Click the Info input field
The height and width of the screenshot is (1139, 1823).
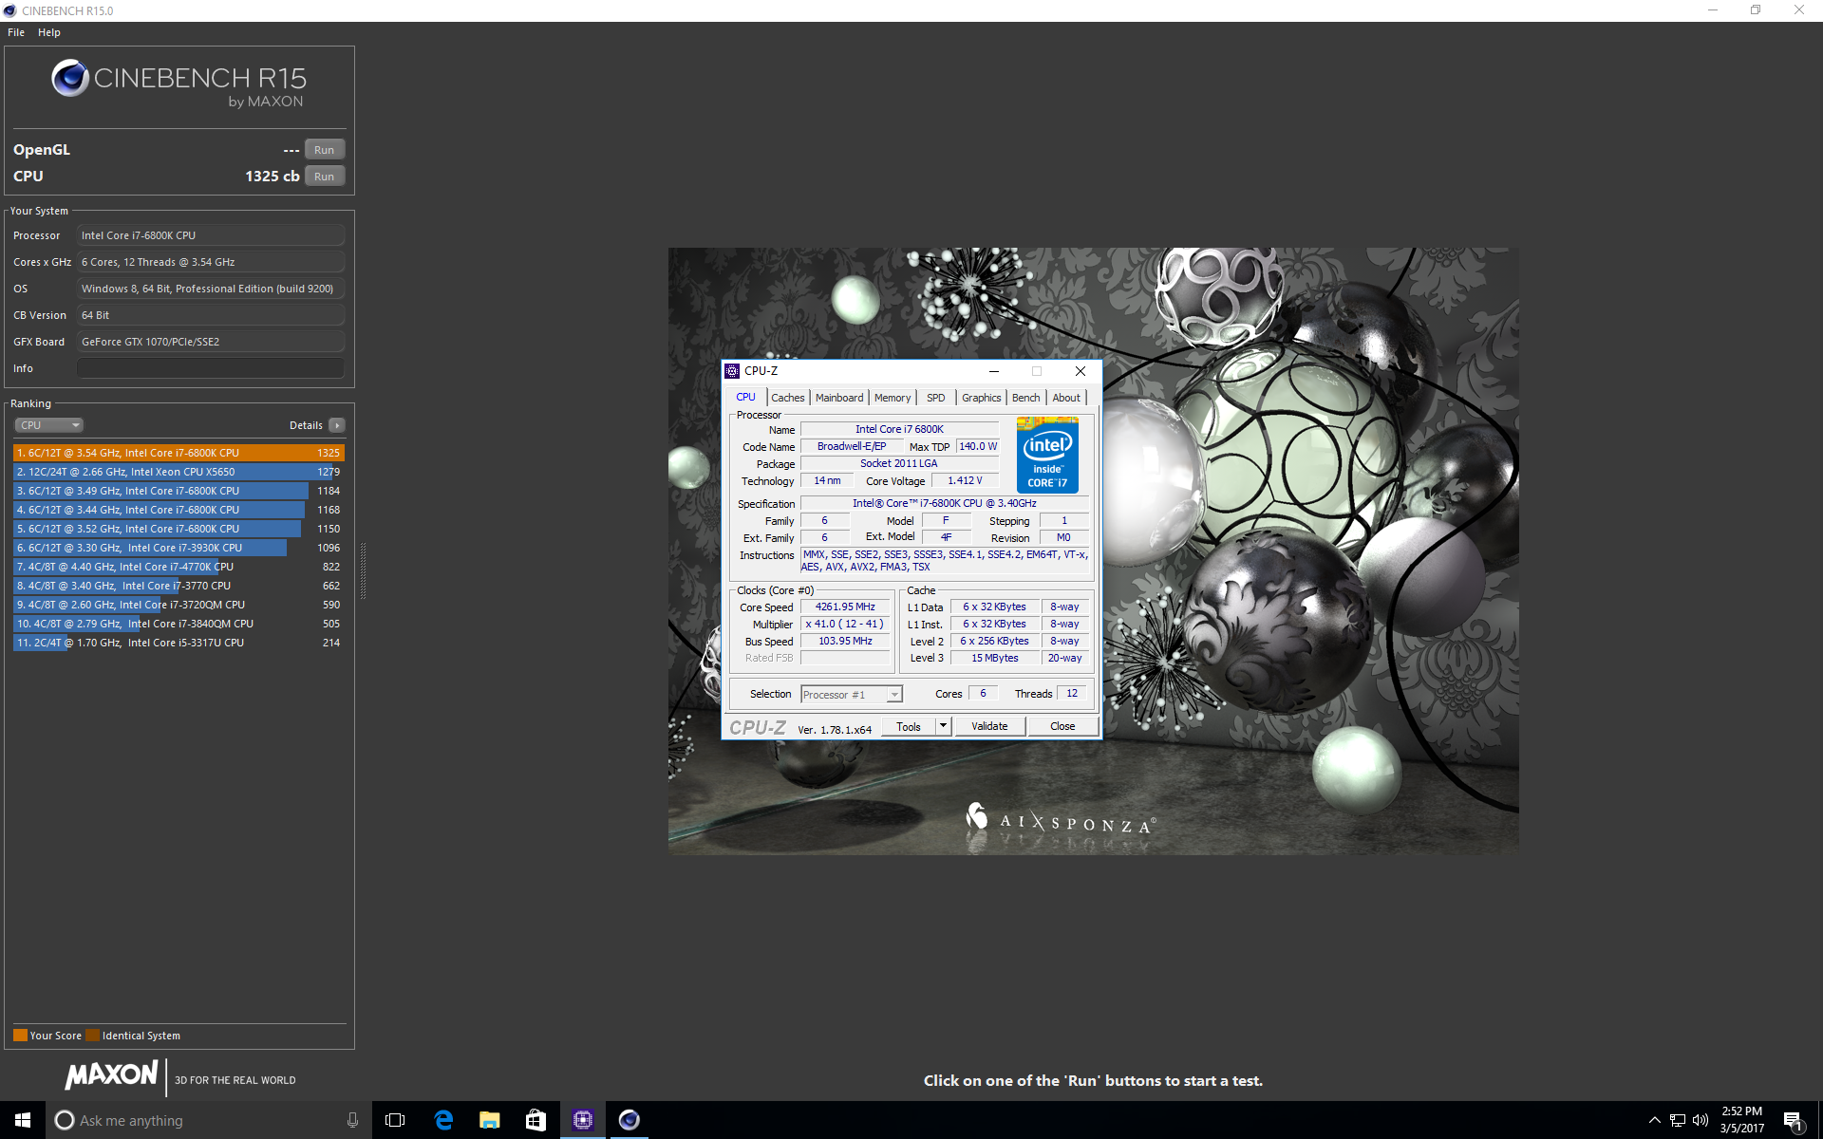[211, 368]
